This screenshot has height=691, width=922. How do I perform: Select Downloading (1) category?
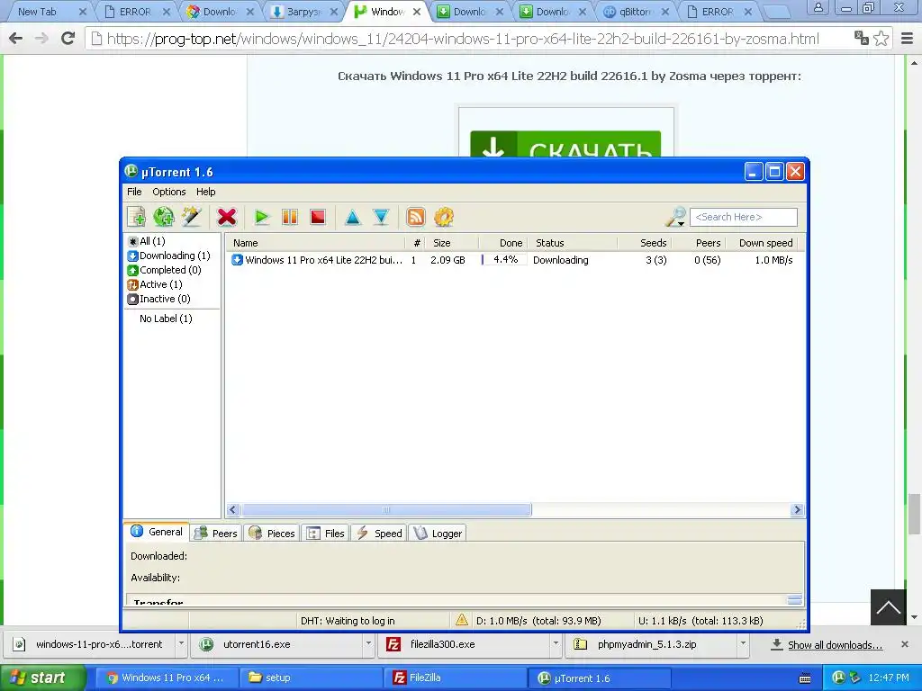[168, 256]
